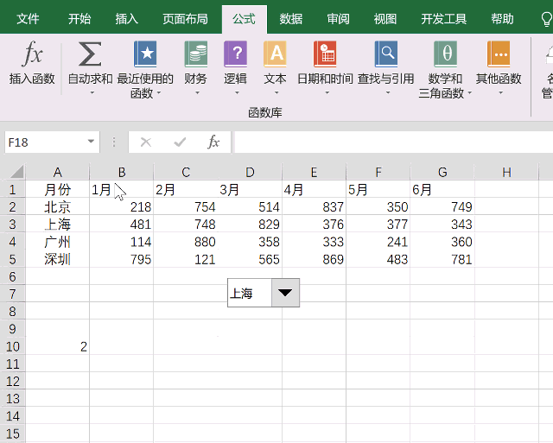Select row 3 header

[13, 225]
